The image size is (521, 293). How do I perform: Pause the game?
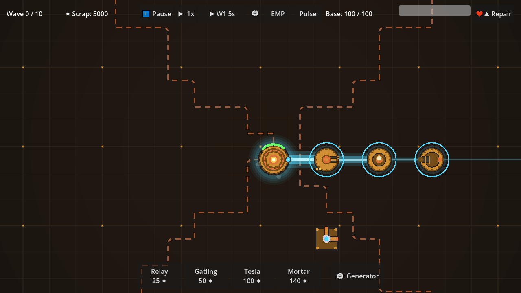click(x=157, y=14)
